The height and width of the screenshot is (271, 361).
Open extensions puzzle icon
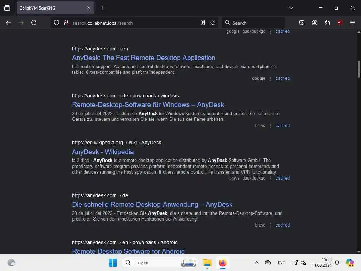[x=327, y=23]
